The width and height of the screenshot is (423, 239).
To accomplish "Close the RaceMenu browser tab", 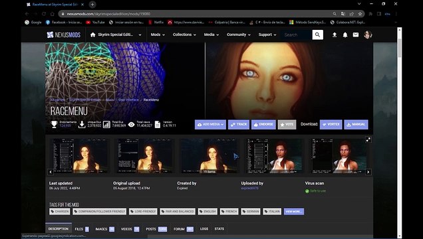I will pyautogui.click(x=82, y=5).
